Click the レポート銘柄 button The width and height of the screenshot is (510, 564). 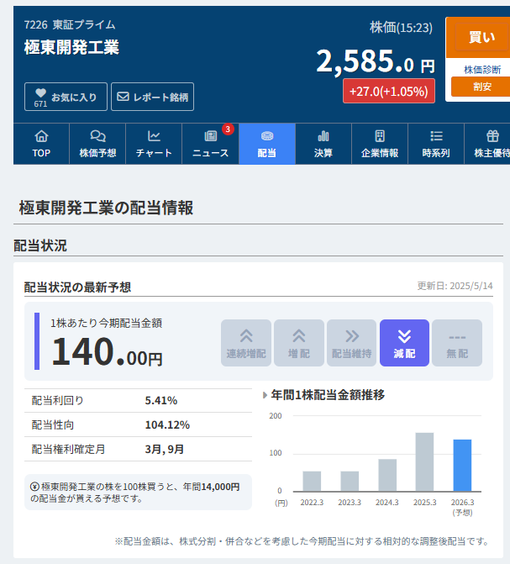click(x=153, y=97)
